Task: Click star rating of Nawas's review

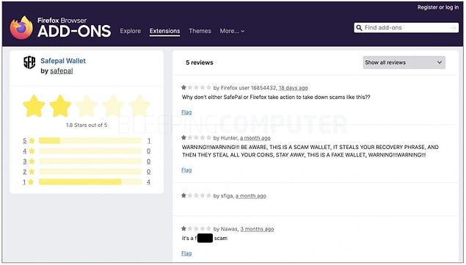Action: pos(196,228)
